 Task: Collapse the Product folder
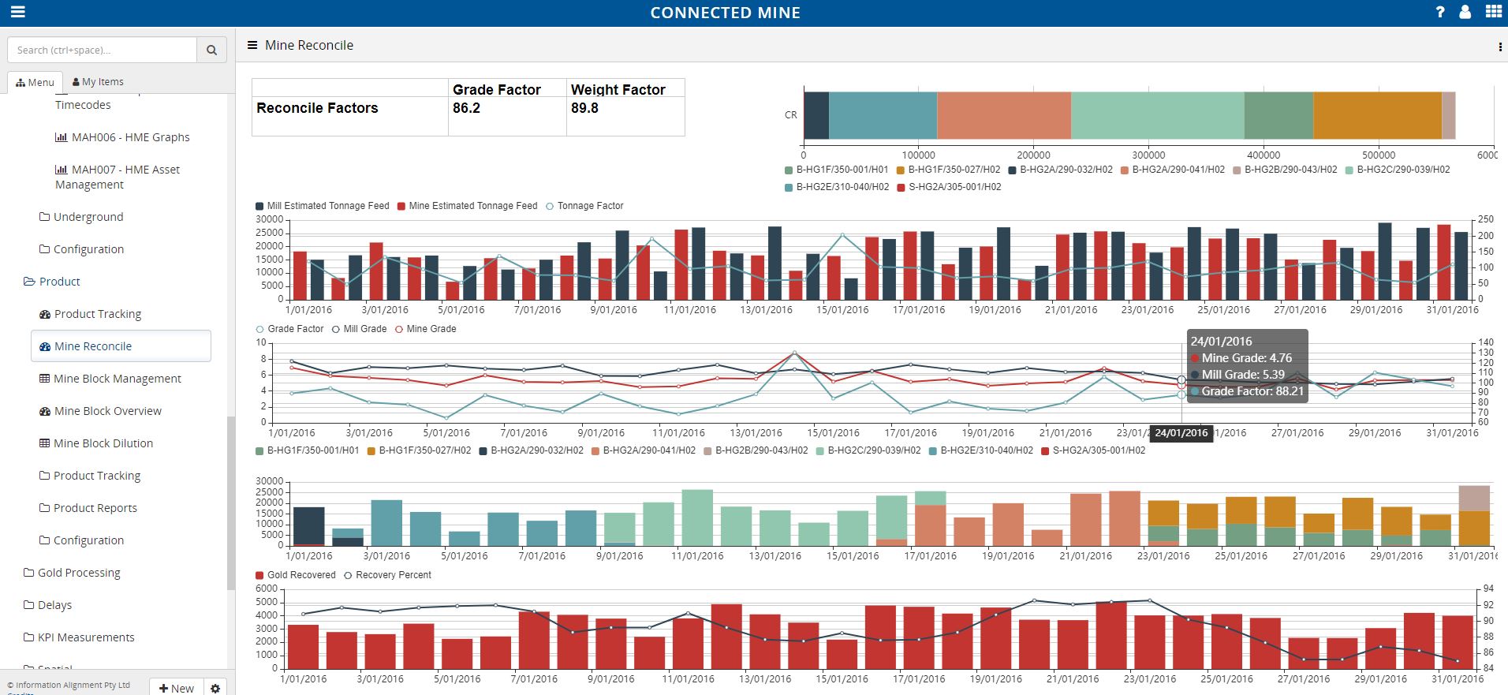[x=52, y=282]
